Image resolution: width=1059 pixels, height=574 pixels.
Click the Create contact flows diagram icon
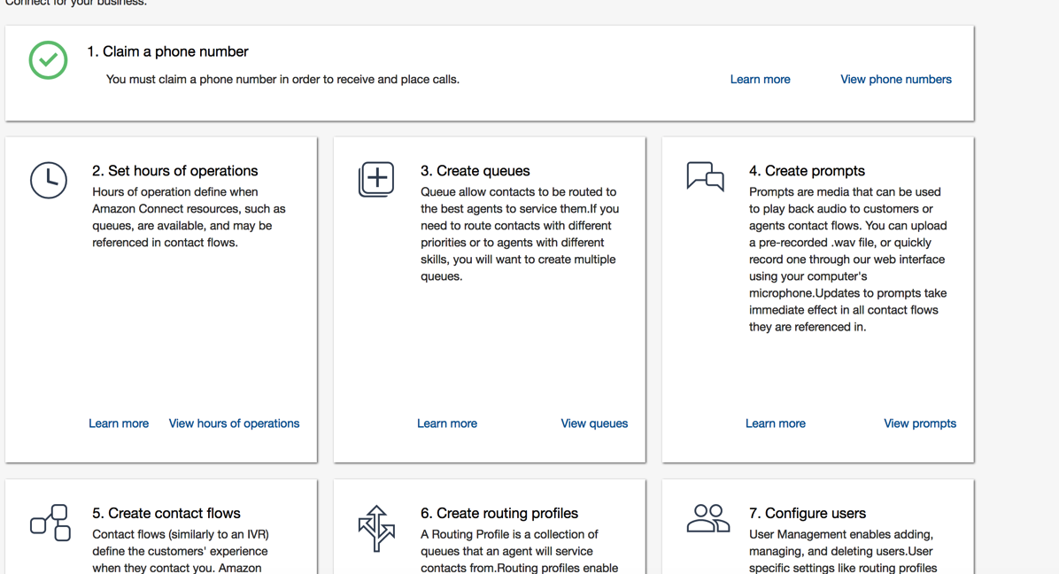tap(50, 523)
